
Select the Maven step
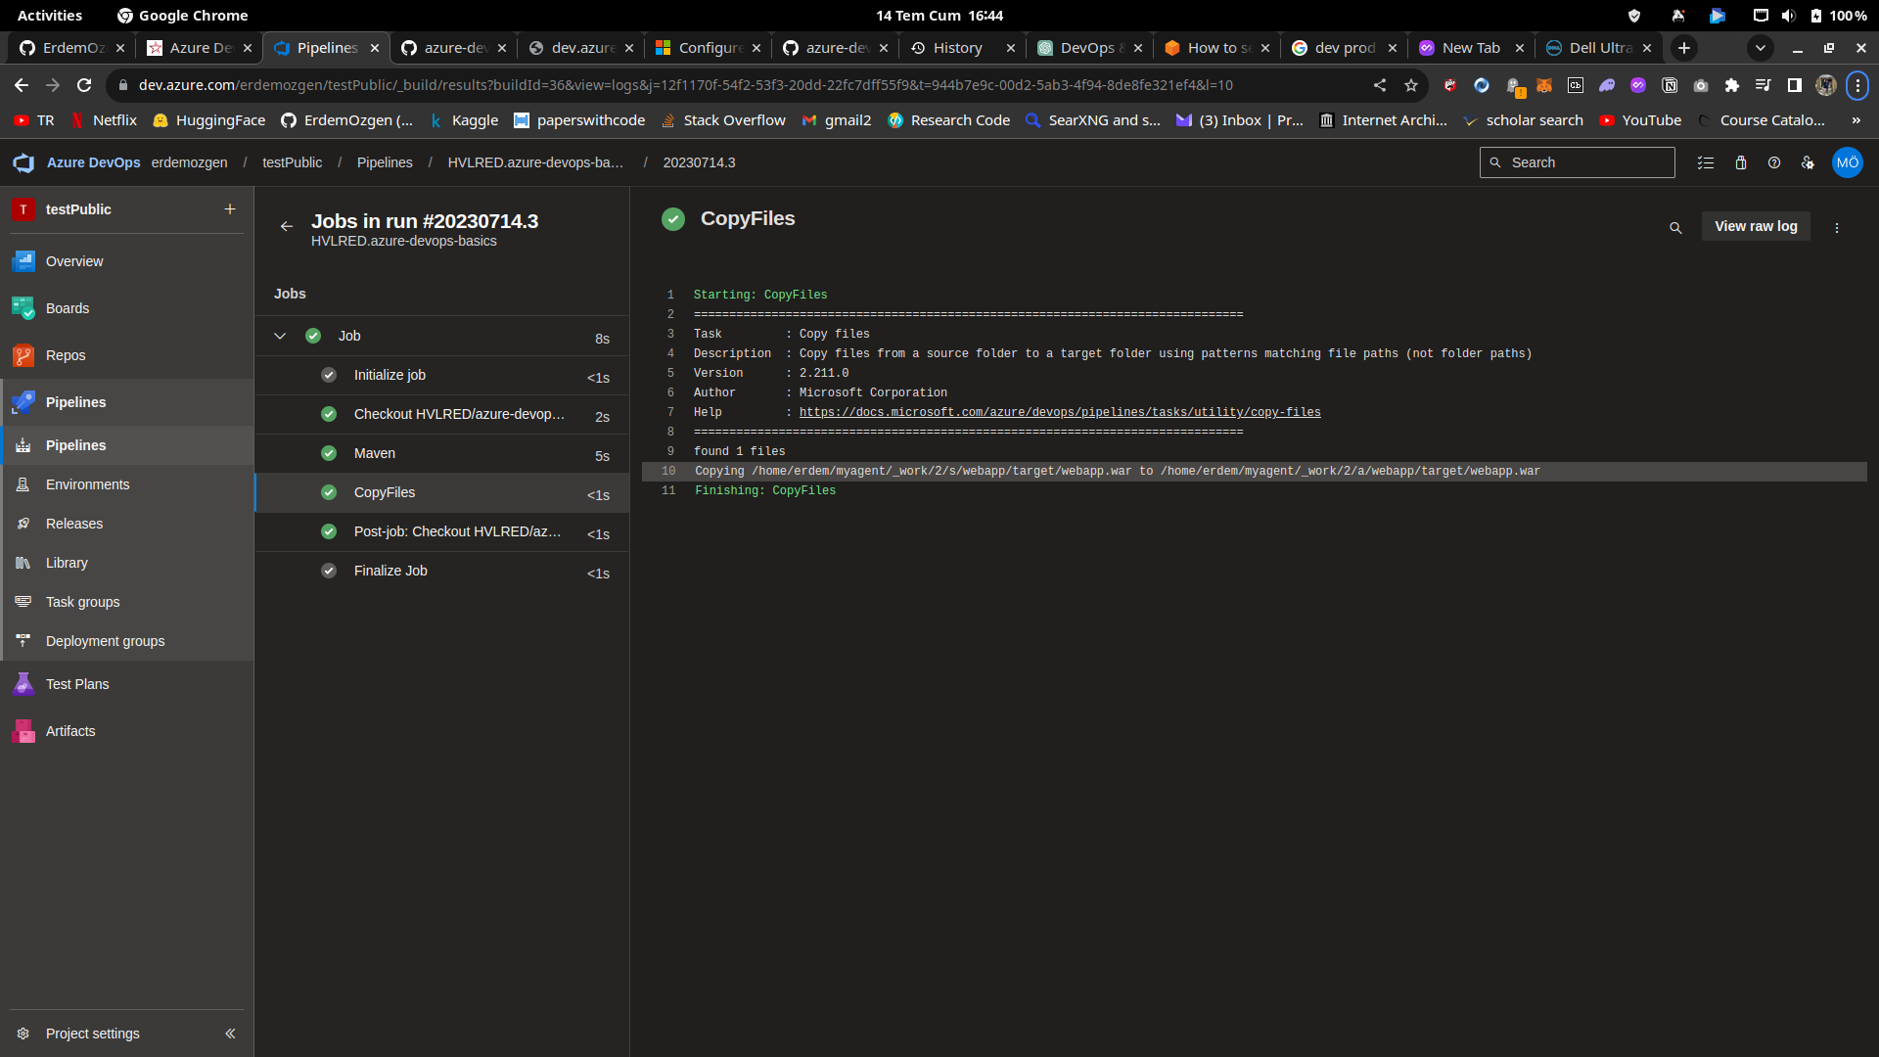point(375,453)
